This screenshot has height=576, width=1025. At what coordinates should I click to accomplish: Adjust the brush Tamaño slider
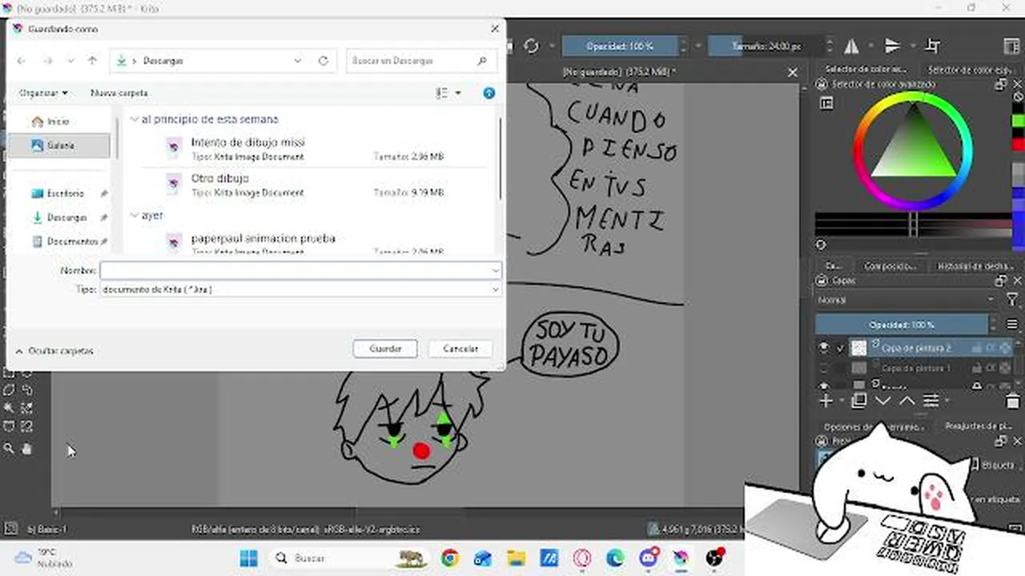point(766,46)
